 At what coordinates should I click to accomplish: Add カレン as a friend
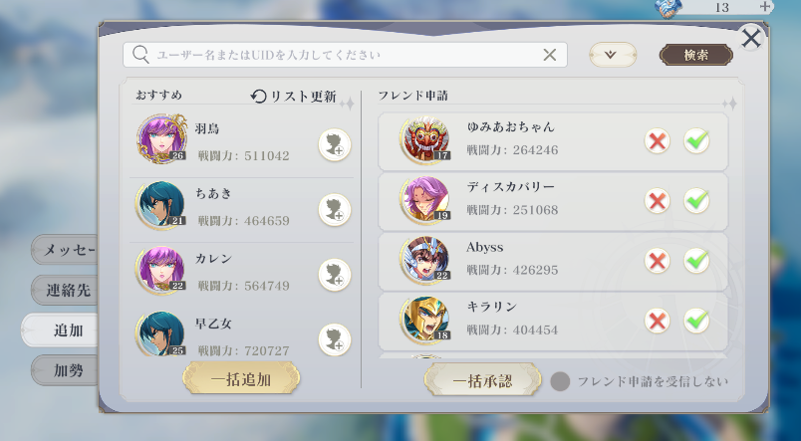[335, 275]
